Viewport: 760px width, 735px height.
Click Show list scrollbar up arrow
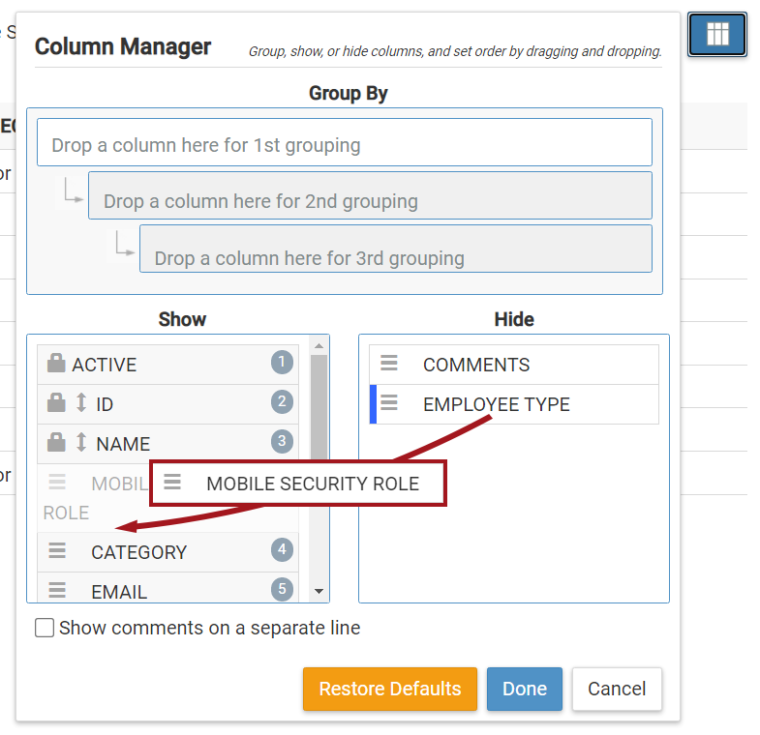(319, 345)
